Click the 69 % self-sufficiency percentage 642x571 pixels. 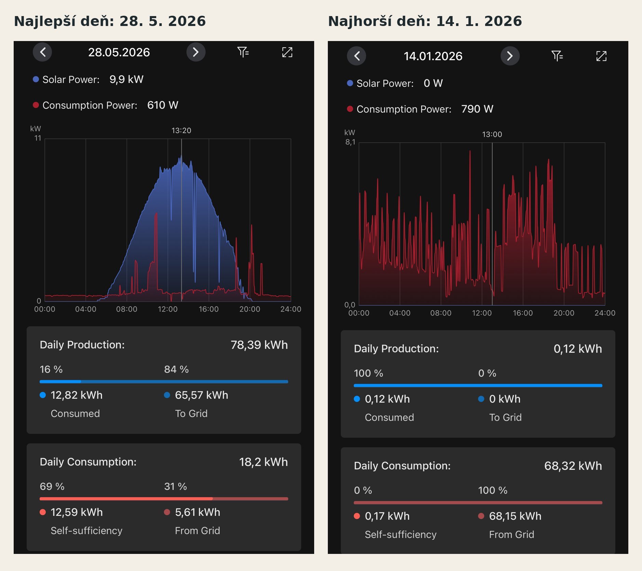click(x=52, y=487)
